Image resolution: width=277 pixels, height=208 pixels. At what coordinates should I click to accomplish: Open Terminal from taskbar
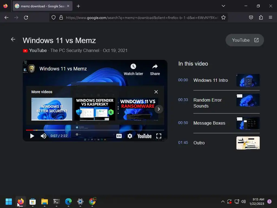(x=56, y=201)
